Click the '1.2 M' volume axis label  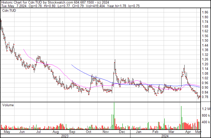pos(206,109)
